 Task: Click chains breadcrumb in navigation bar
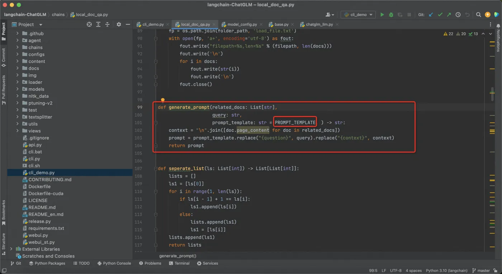[x=58, y=15]
